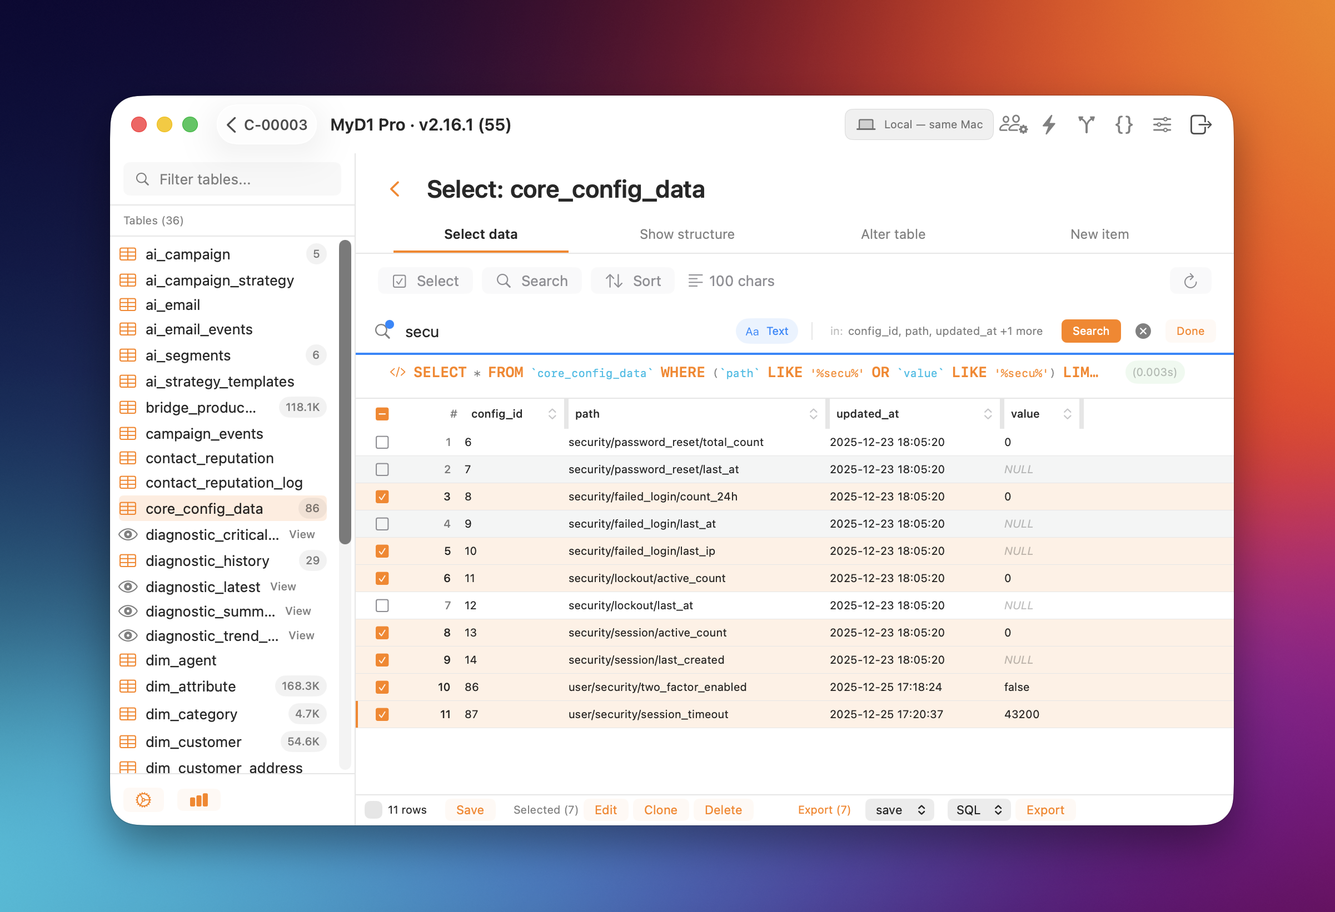Viewport: 1335px width, 912px height.
Task: Sort by updated_at column arrows
Action: (x=988, y=414)
